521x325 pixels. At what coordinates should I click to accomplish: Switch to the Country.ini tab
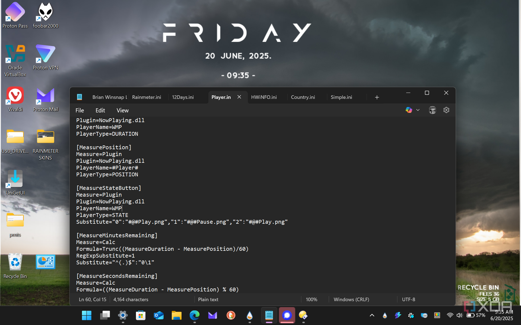(303, 97)
